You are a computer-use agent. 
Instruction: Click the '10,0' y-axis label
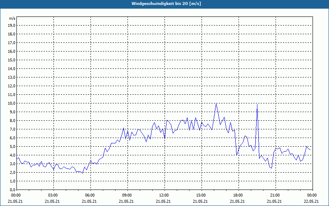pyautogui.click(x=12, y=103)
